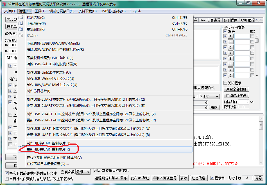This screenshot has width=267, height=185.
Task: Open the 文件(F) menu
Action: 10,11
